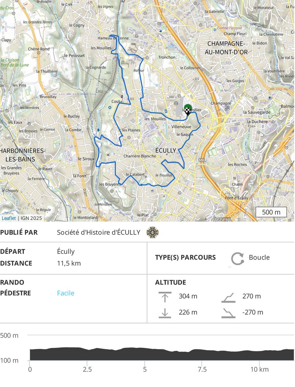Click the 2.5 km mark on elevation profile
The height and width of the screenshot is (387, 295).
[87, 369]
